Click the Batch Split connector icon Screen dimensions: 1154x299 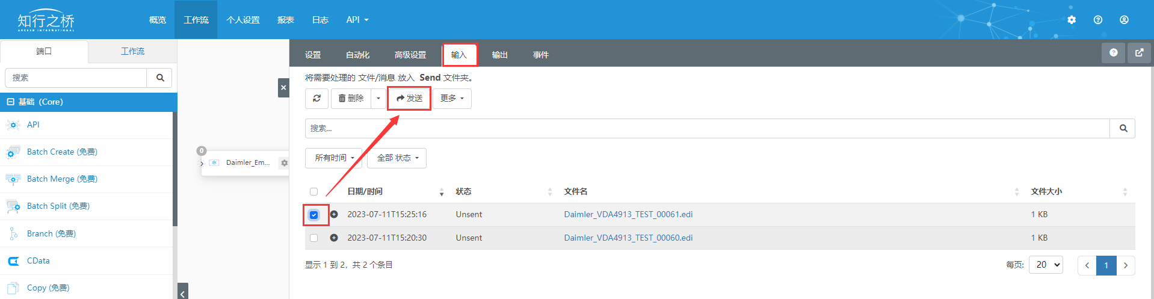tap(13, 206)
